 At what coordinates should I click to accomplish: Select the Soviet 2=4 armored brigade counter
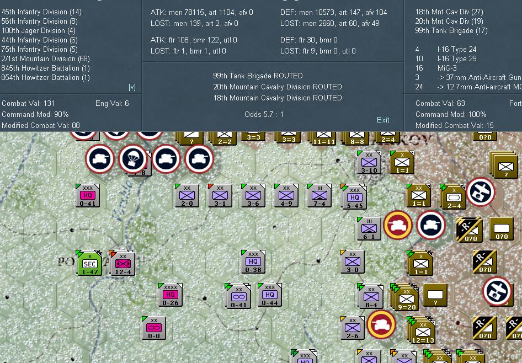click(x=454, y=197)
